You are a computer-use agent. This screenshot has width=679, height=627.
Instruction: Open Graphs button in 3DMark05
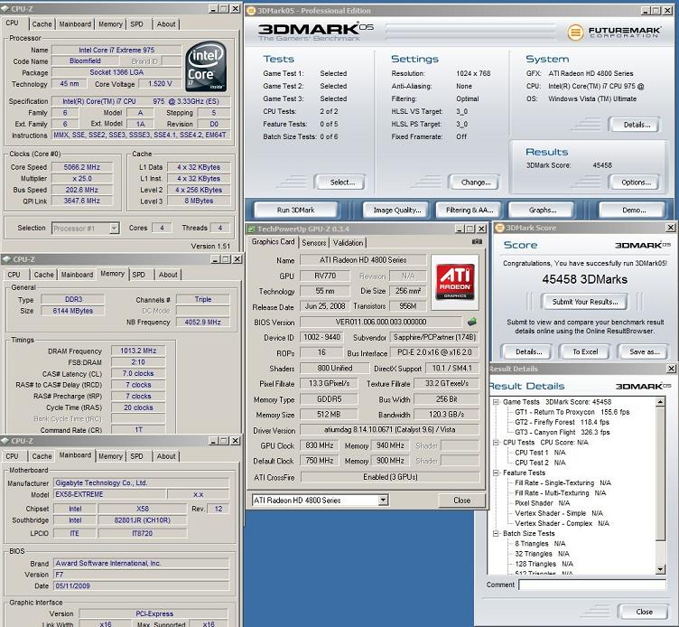542,211
